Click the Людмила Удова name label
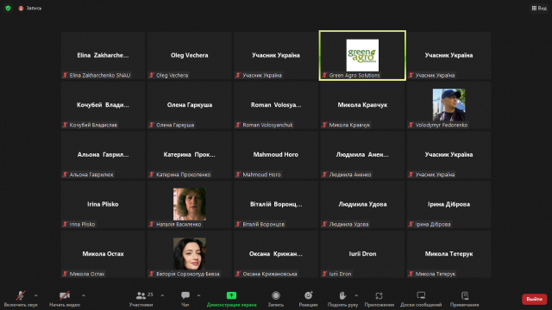This screenshot has height=310, width=552. (x=348, y=224)
